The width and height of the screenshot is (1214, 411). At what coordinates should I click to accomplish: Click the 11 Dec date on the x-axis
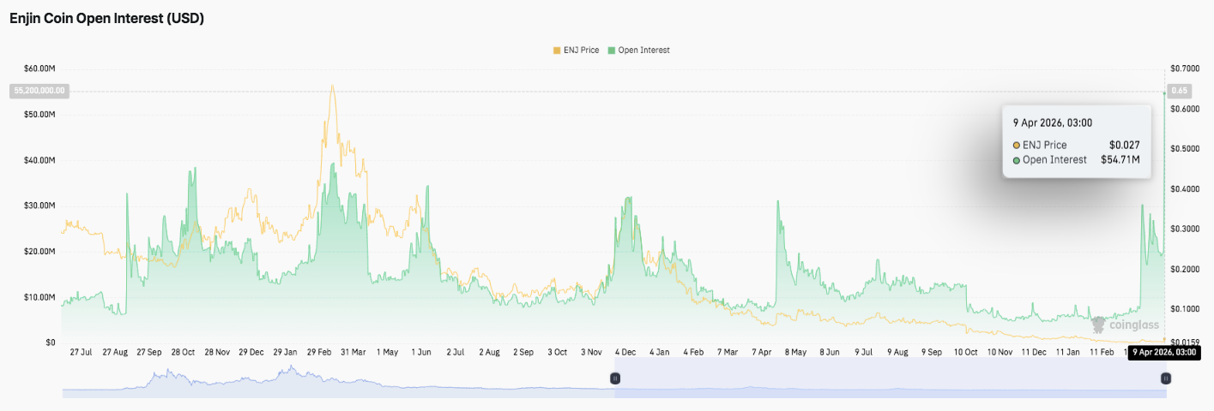point(1034,352)
